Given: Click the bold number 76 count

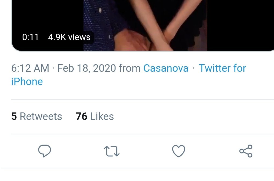Looking at the screenshot, I should tap(81, 116).
